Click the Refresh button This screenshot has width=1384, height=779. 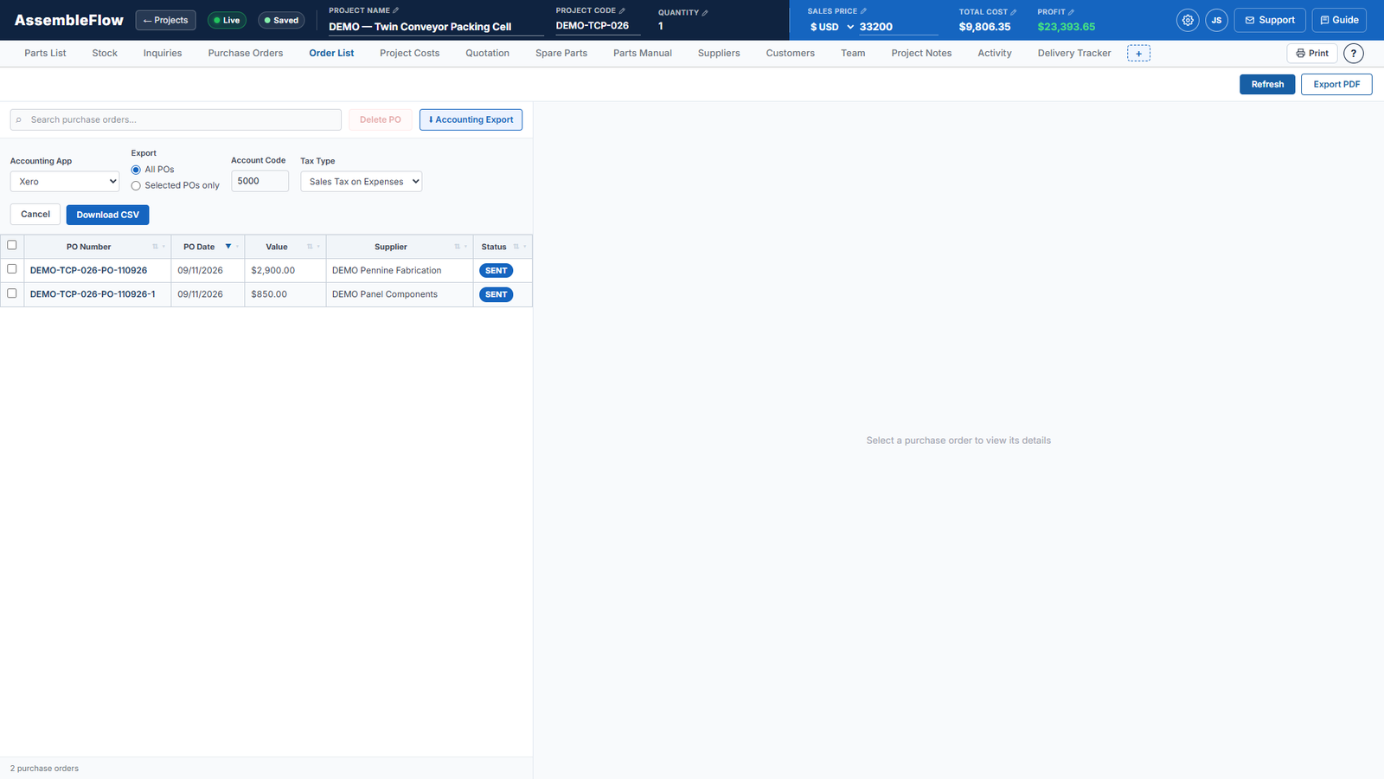1267,84
